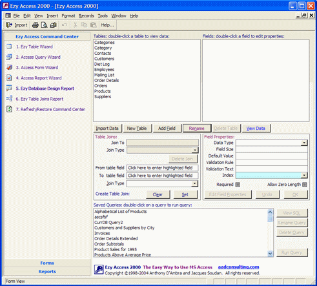This screenshot has height=286, width=317.
Task: Click 5. Ezy Database Design Report link
Action: 45,88
